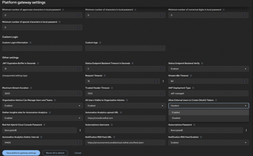The width and height of the screenshot is (253, 156).
Task: Focus Red Hat Hybrid Cloud Console Password field
Action: point(40,130)
